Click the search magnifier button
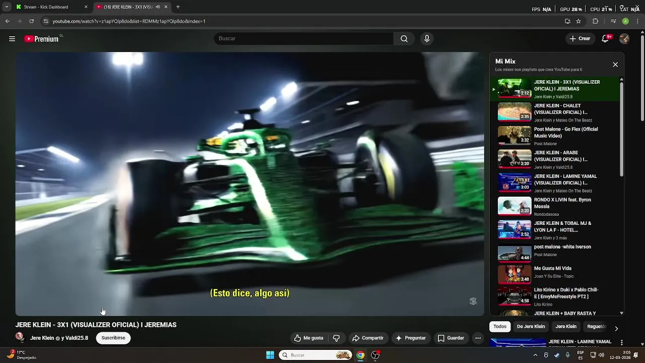 point(404,39)
